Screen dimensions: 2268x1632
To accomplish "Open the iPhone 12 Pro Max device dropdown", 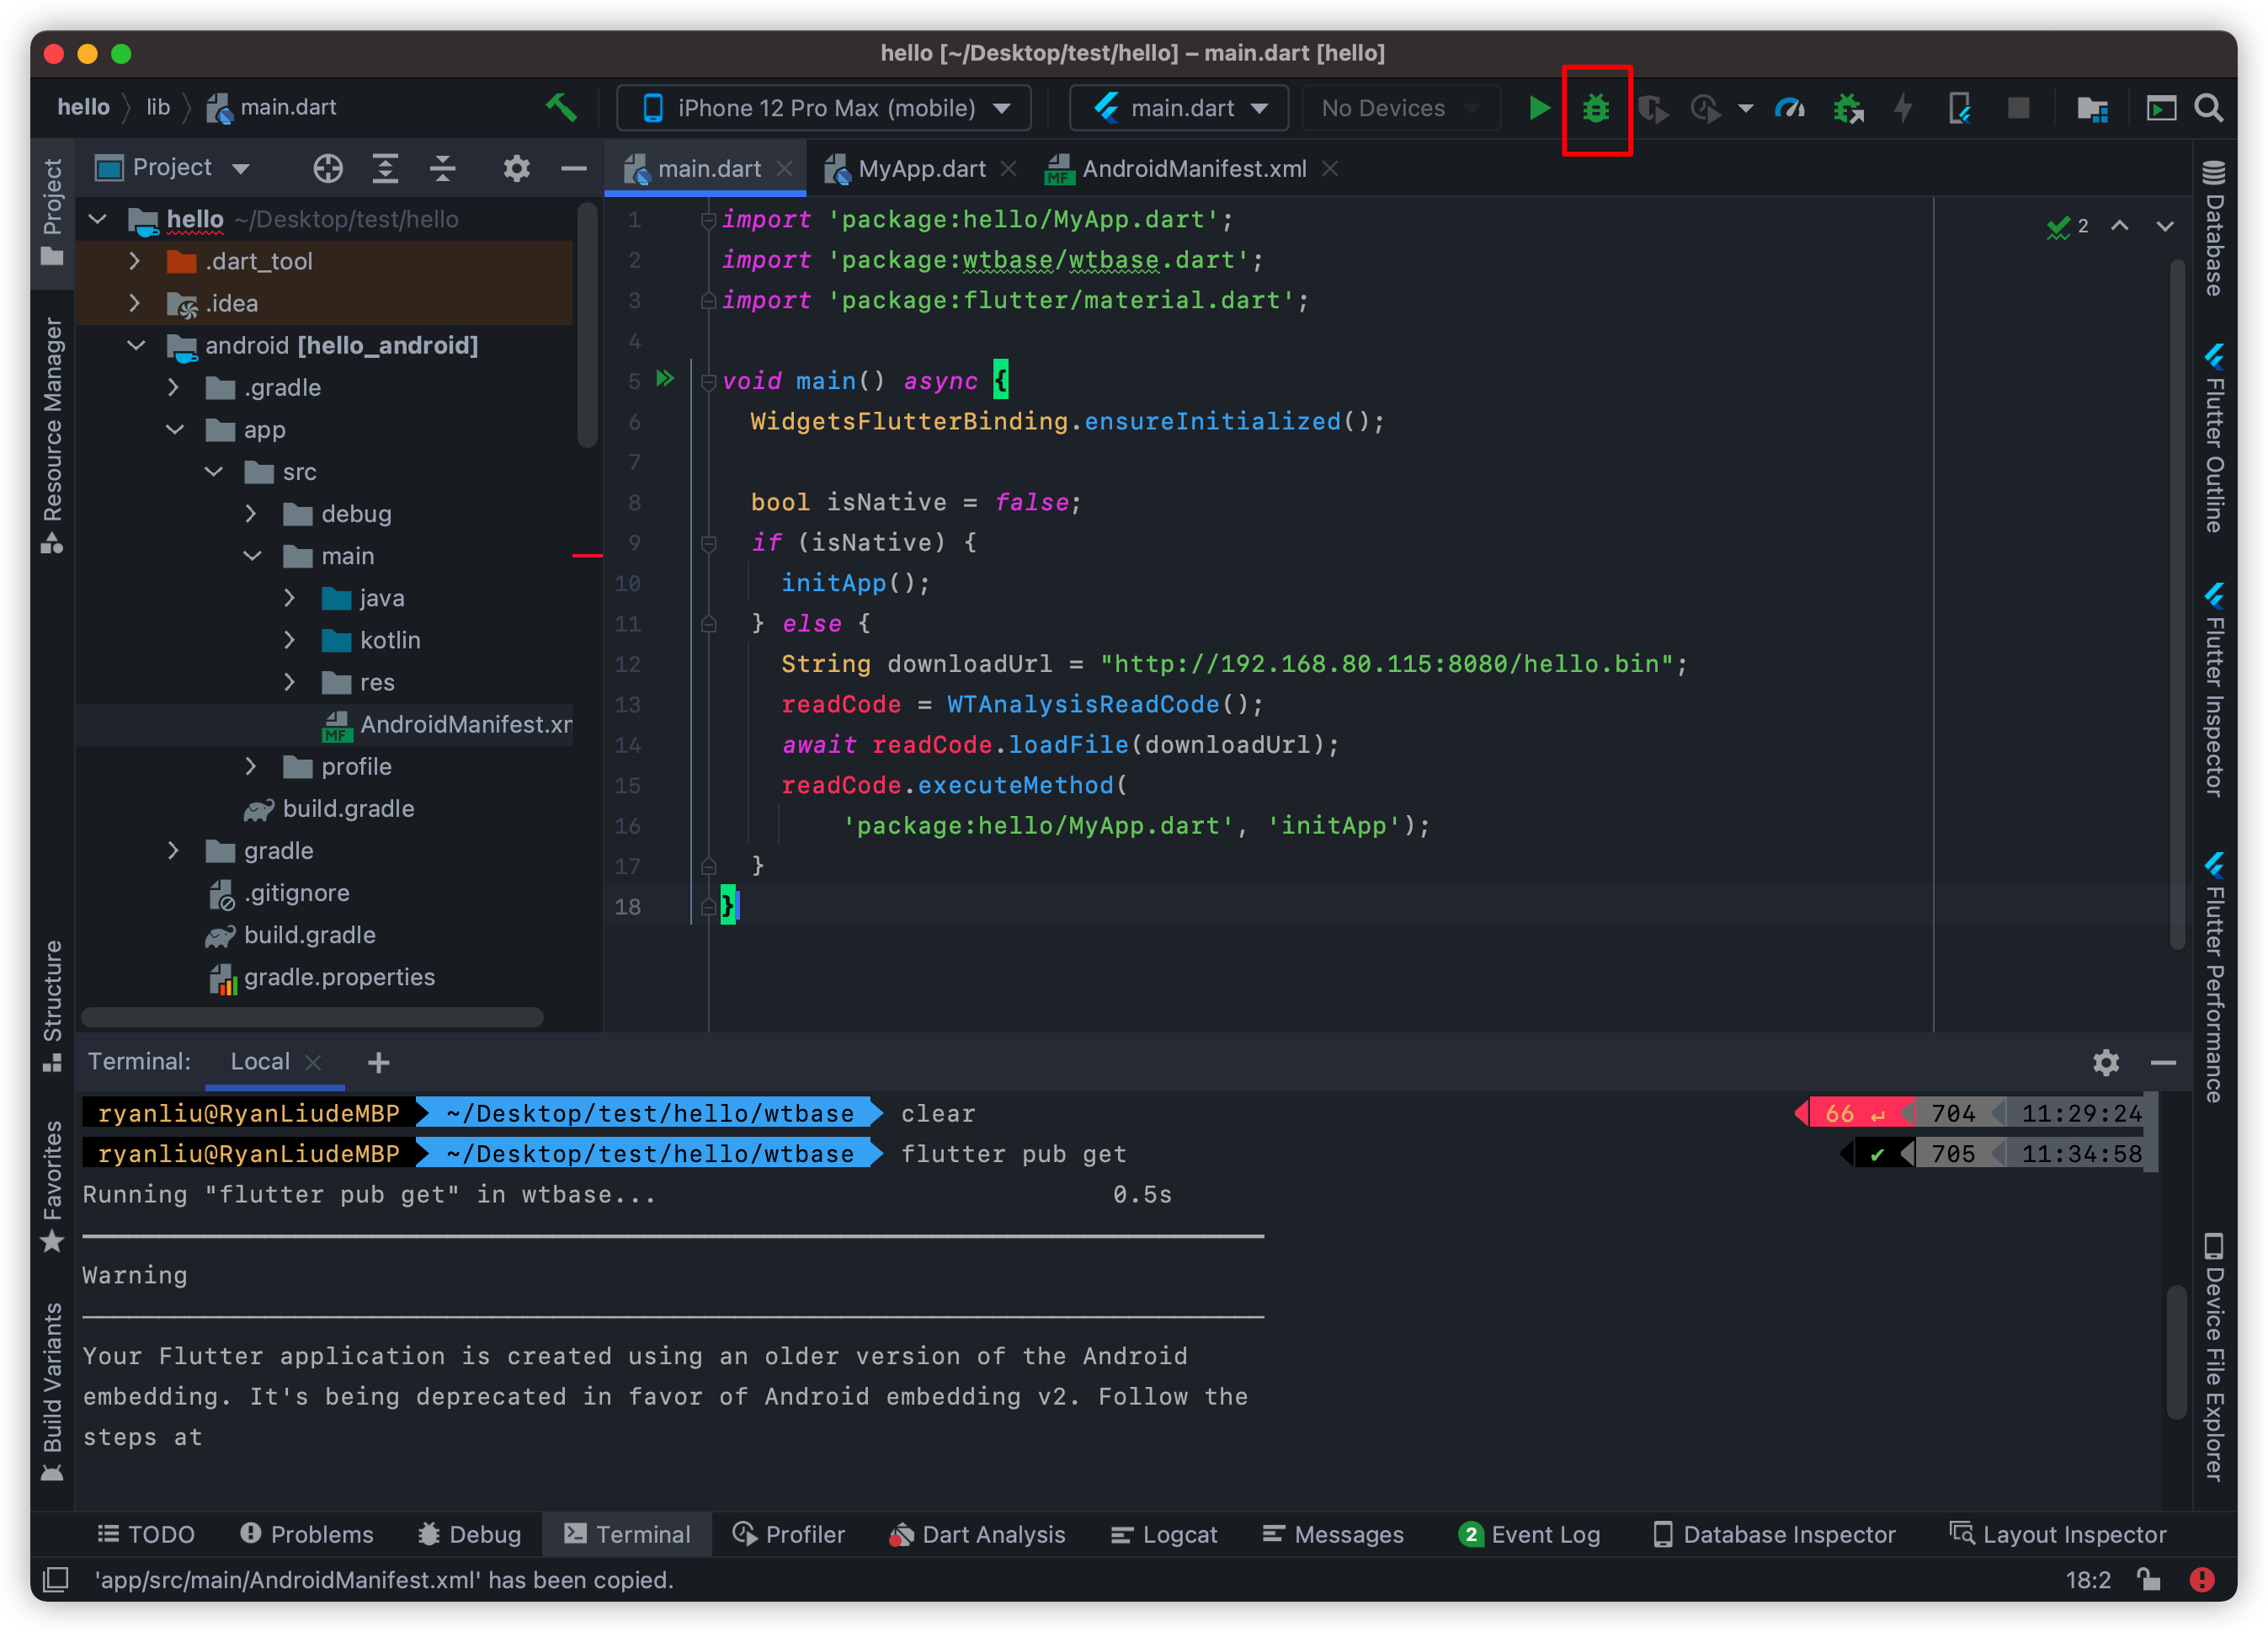I will 823,108.
